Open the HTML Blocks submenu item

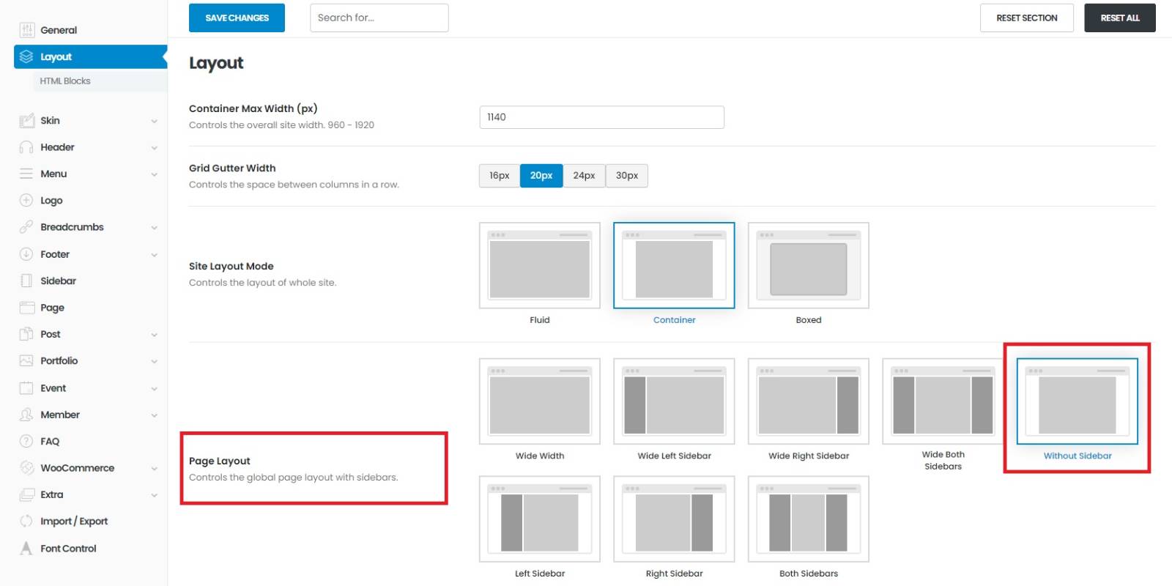65,81
